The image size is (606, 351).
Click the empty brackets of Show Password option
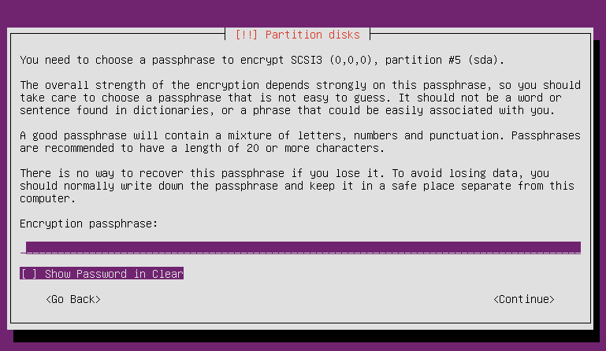click(x=29, y=273)
